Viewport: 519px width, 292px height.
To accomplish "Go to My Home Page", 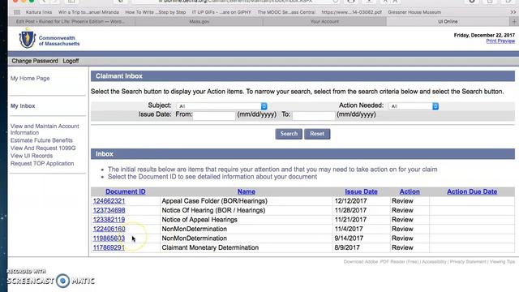I will (30, 79).
